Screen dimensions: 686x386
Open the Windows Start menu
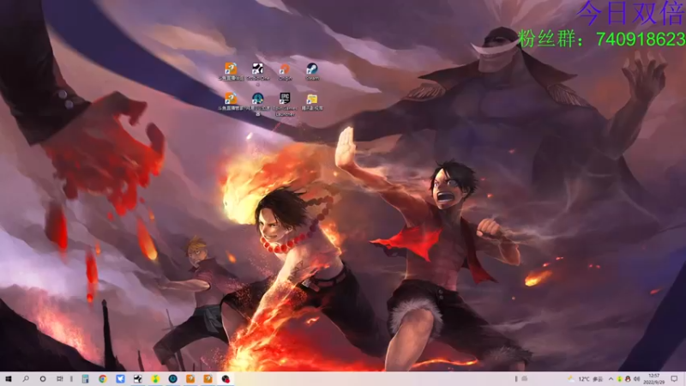[9, 379]
